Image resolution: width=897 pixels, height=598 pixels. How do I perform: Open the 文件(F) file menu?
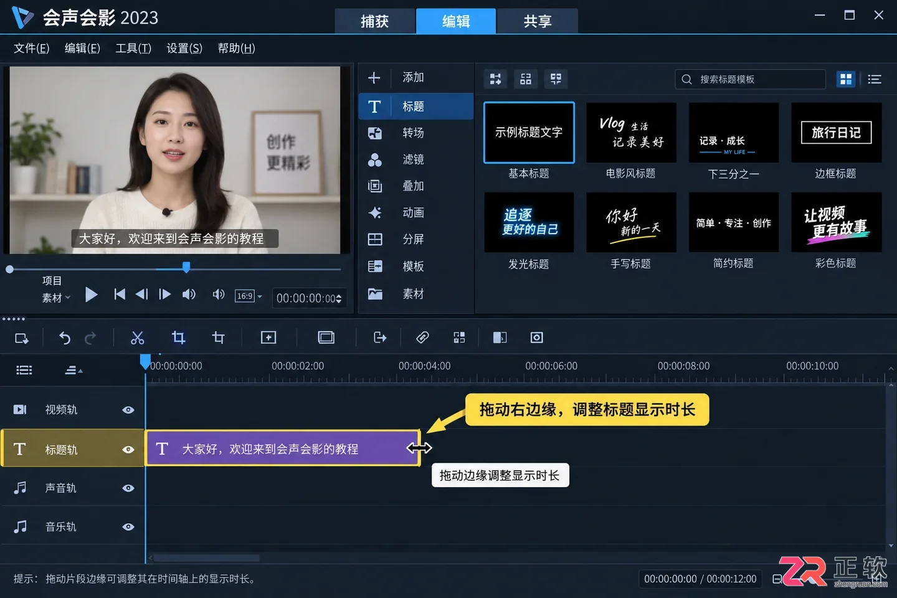click(32, 49)
